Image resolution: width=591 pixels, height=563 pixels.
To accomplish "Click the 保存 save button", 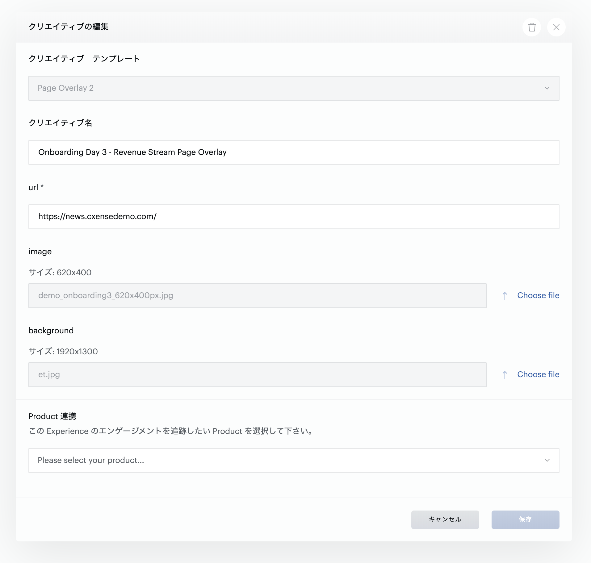I will click(526, 520).
